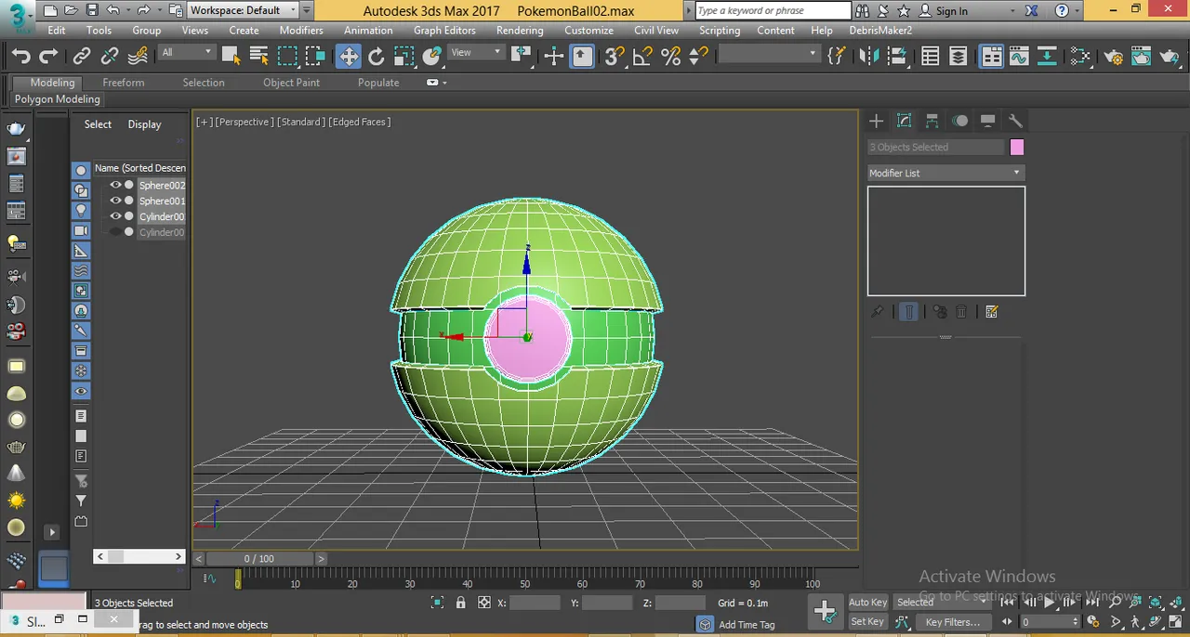
Task: Pick the Rectangular Selection Region tool
Action: (287, 57)
